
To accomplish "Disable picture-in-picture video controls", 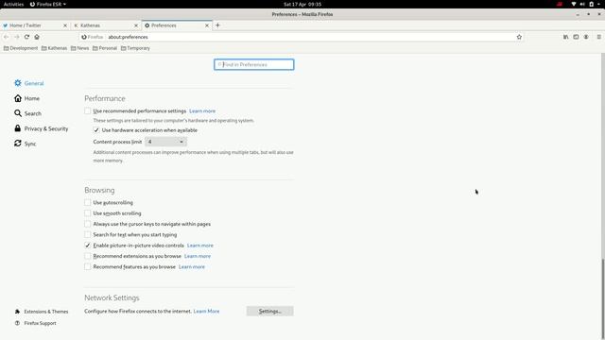I will click(x=88, y=246).
